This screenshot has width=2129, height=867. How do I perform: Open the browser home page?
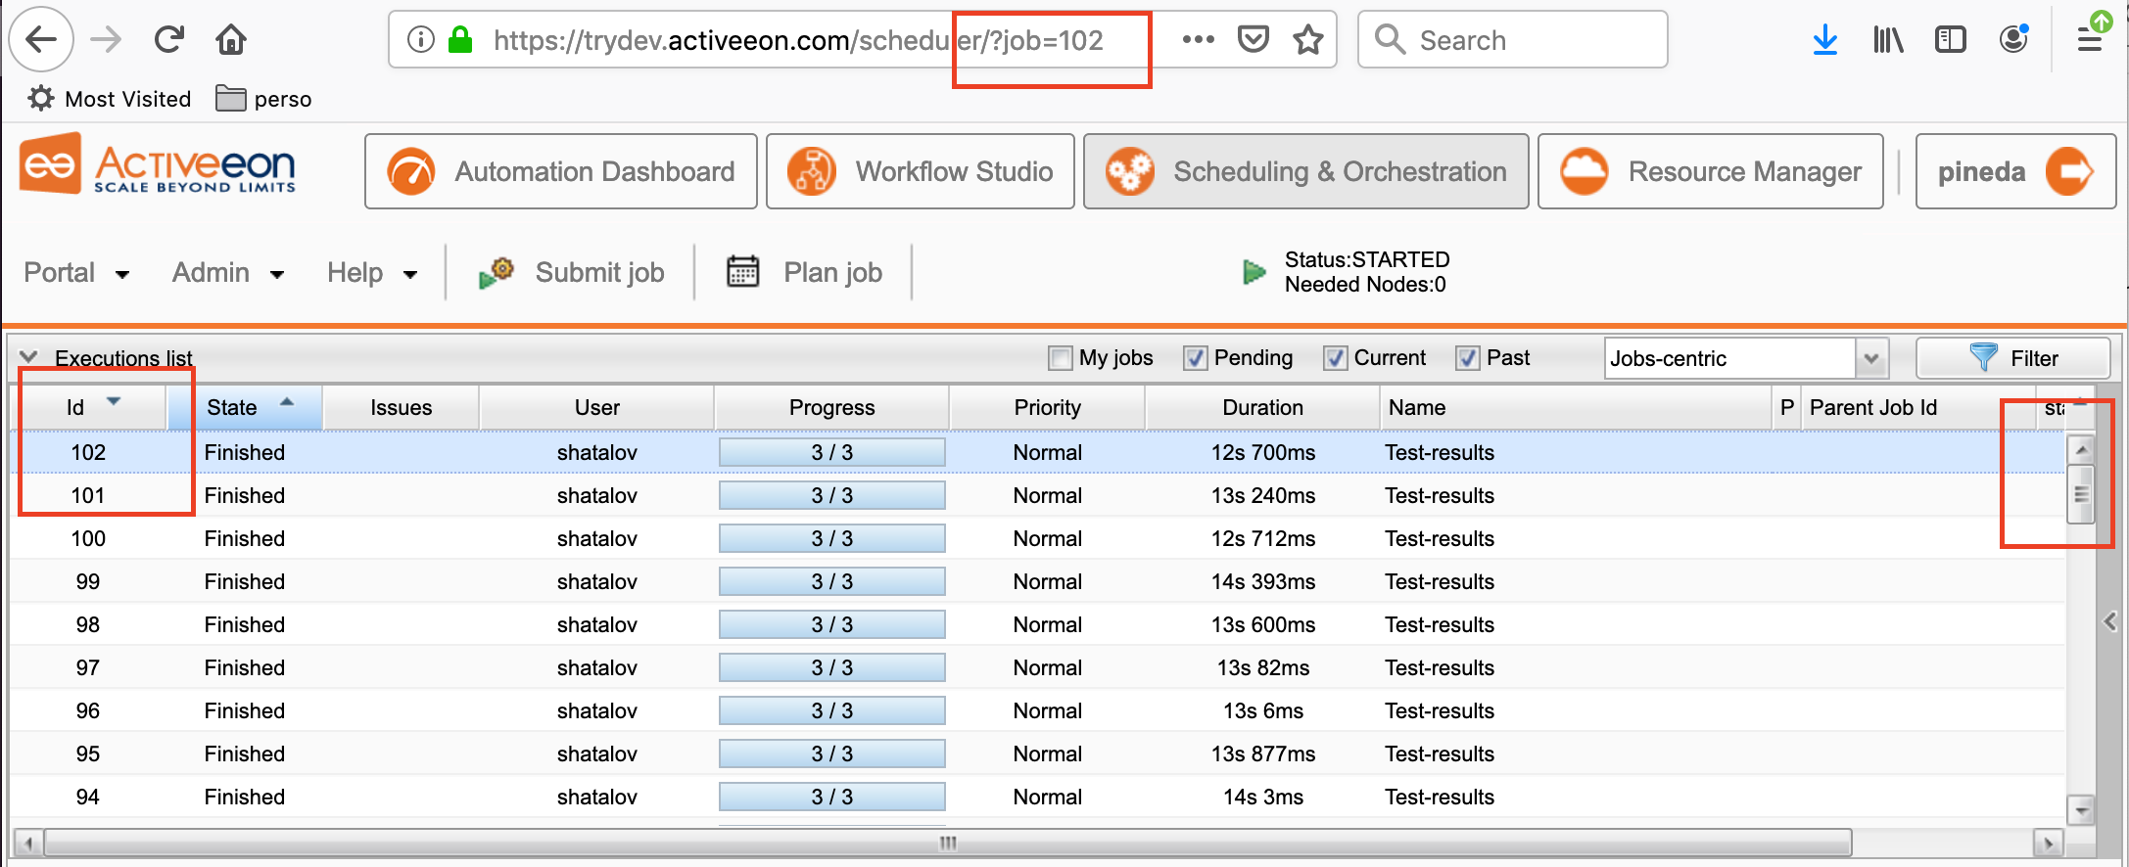click(231, 39)
